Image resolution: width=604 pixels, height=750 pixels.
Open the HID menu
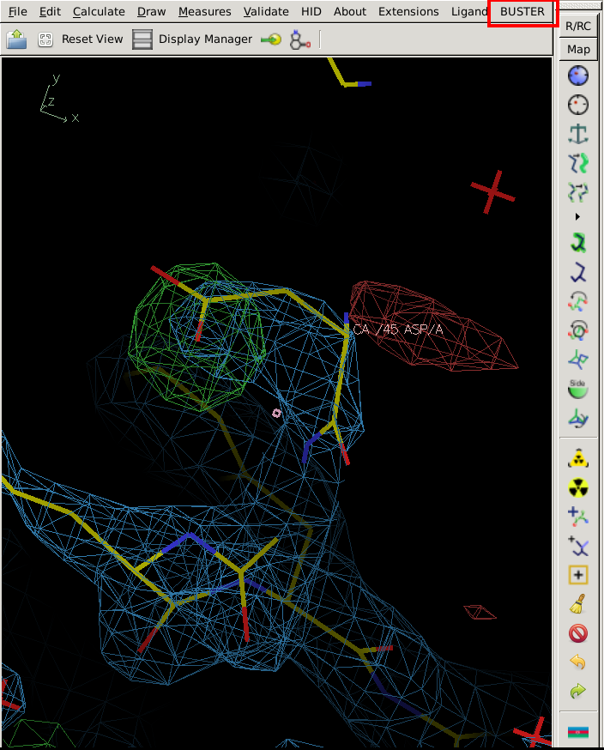tap(311, 11)
